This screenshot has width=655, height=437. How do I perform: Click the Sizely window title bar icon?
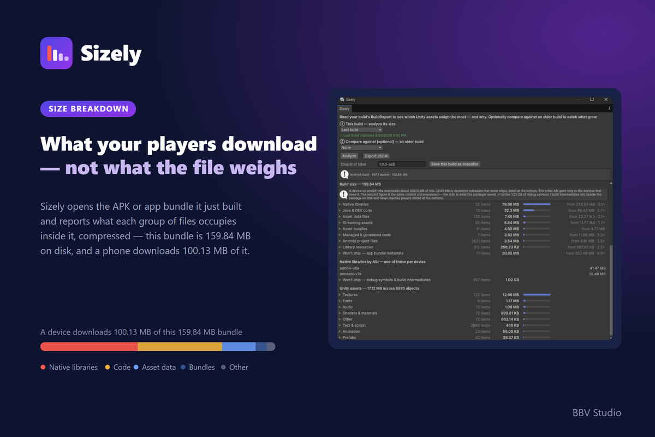point(342,99)
